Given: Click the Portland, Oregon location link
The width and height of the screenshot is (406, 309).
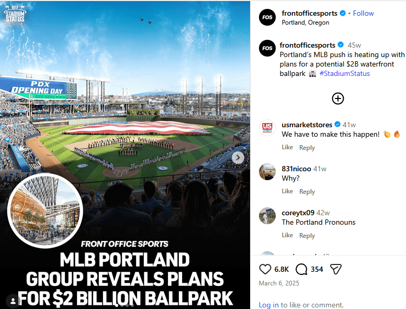Looking at the screenshot, I should tap(305, 23).
